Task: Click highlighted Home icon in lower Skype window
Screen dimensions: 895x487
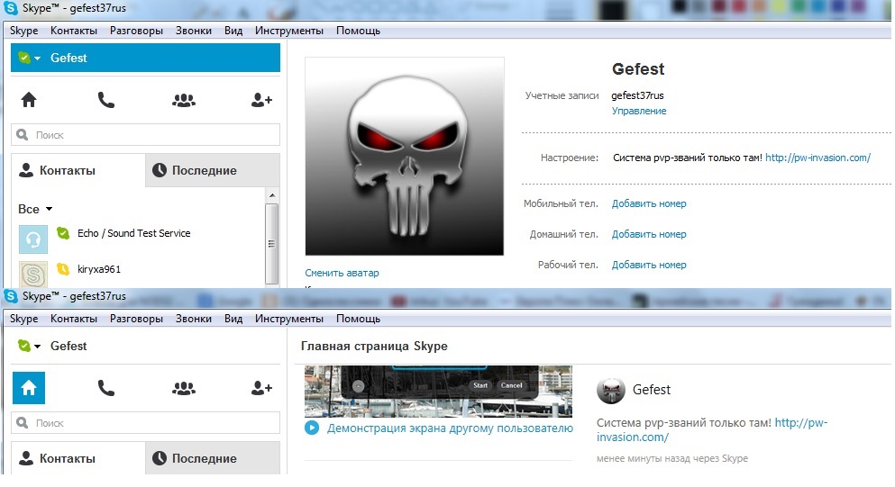Action: click(29, 388)
